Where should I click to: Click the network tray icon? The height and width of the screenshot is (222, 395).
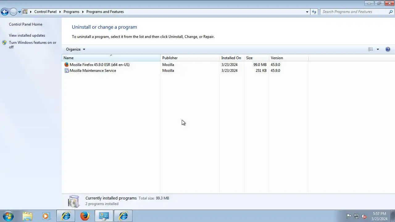click(x=356, y=216)
